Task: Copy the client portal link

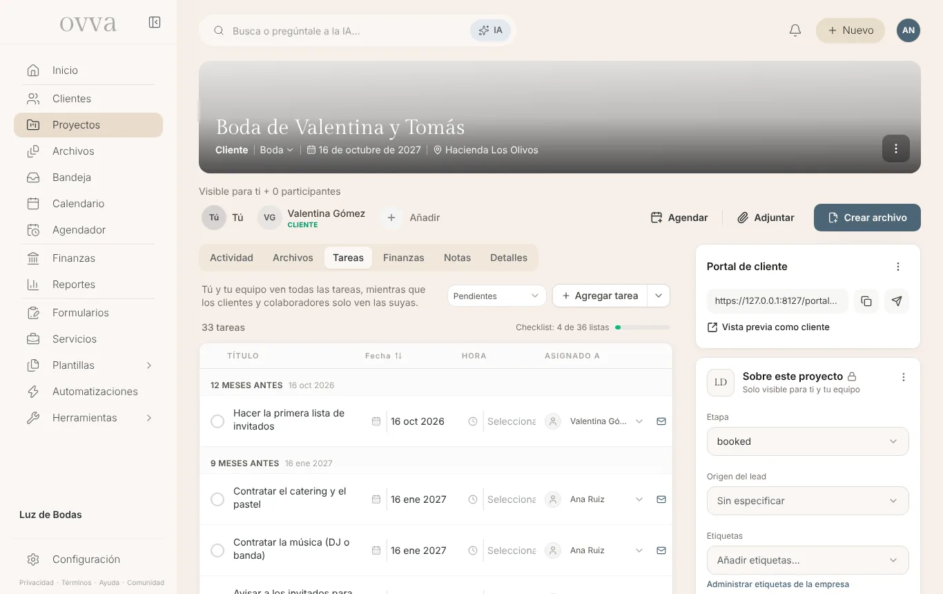Action: coord(866,301)
